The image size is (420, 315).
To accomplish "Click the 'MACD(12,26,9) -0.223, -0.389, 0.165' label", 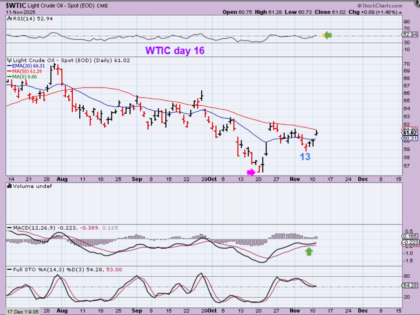I will coord(65,228).
